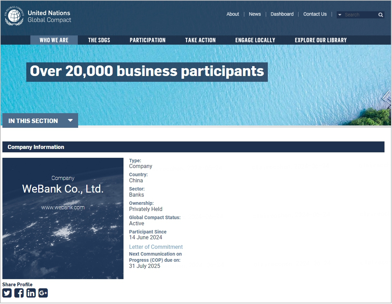This screenshot has width=392, height=304.
Task: Open the Engage Locally menu
Action: pos(255,40)
